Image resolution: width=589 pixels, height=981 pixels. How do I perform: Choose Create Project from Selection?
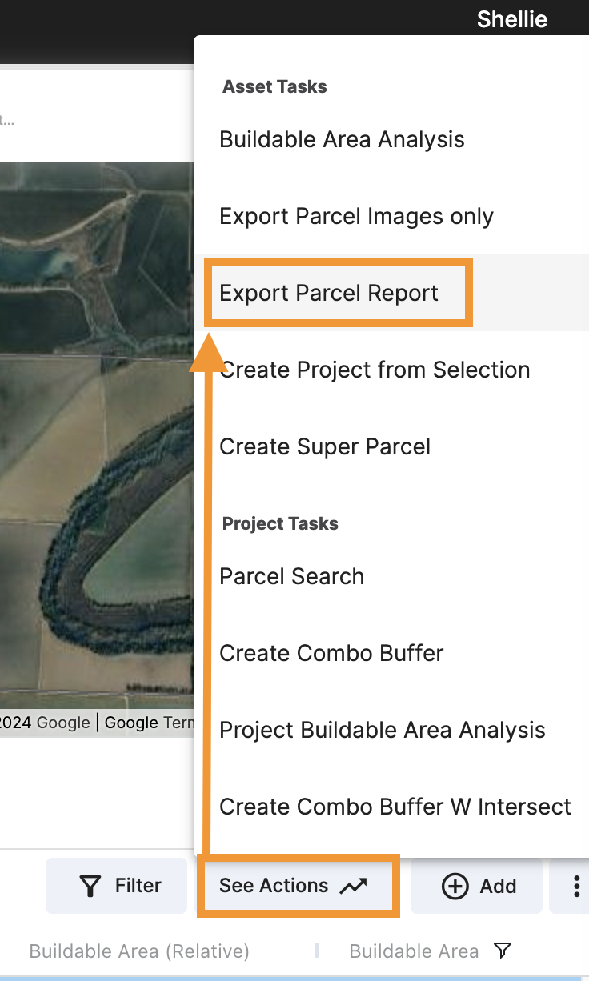tap(375, 370)
